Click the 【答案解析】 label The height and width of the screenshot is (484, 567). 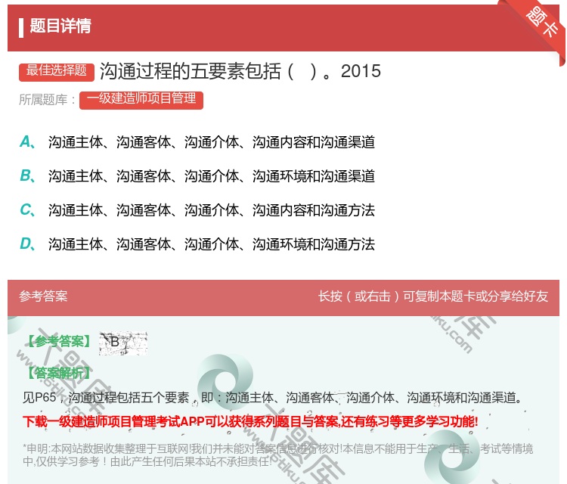[58, 373]
